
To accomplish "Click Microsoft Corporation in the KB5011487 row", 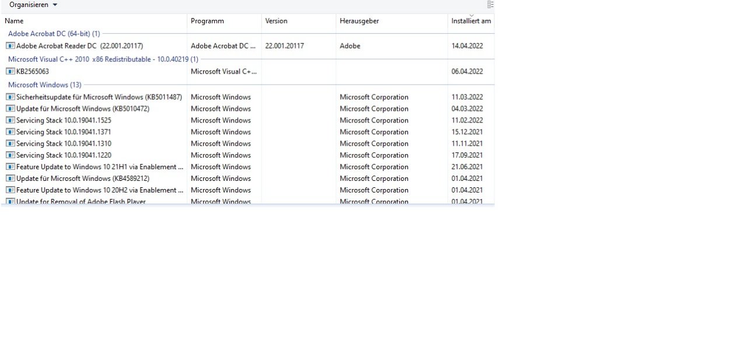I will [374, 97].
